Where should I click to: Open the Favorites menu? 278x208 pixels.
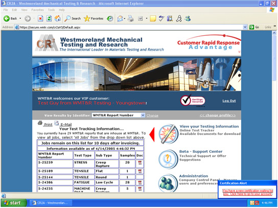pyautogui.click(x=38, y=10)
